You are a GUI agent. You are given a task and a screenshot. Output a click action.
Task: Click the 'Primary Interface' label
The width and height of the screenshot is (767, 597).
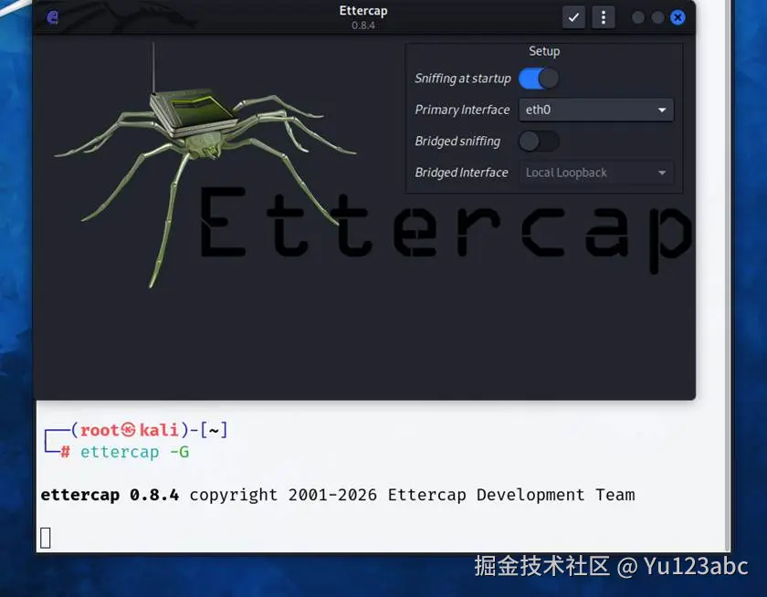(x=462, y=110)
